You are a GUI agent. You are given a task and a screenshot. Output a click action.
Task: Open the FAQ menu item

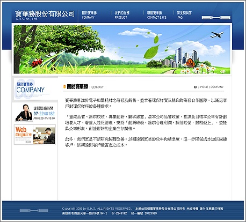point(184,15)
